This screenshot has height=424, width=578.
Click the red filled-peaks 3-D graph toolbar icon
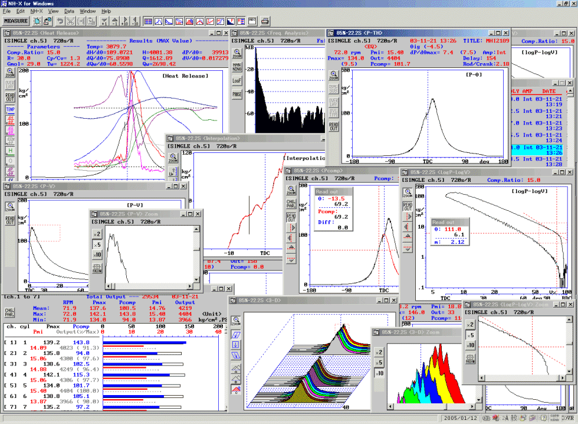pos(189,21)
